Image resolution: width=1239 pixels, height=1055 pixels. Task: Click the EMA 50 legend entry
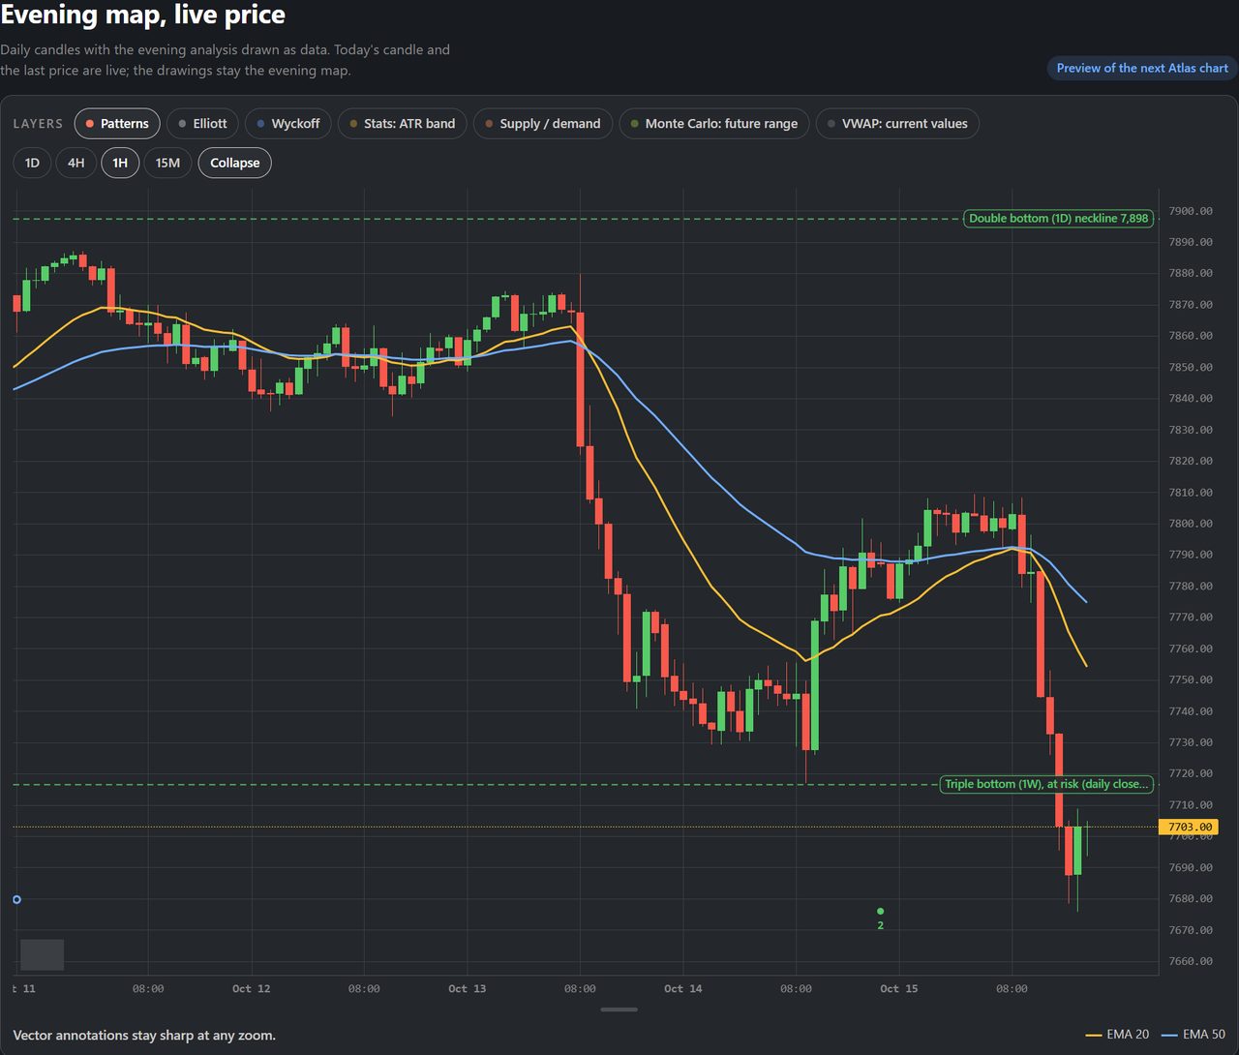[x=1194, y=1035]
